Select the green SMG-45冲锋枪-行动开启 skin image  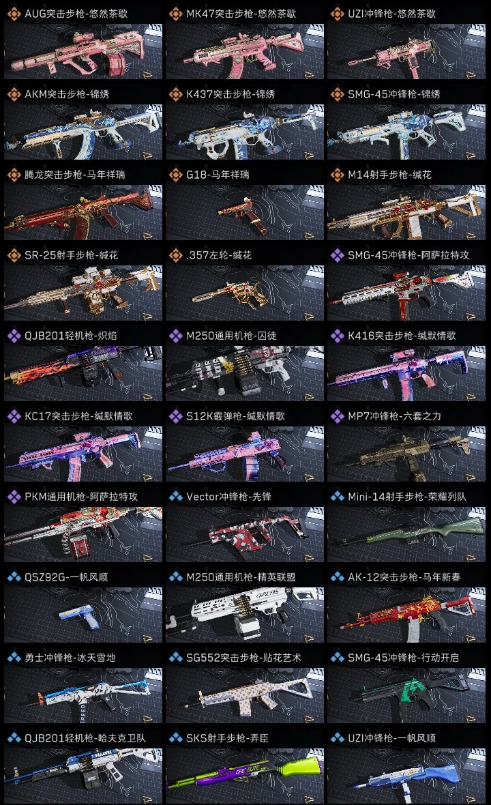pos(406,695)
